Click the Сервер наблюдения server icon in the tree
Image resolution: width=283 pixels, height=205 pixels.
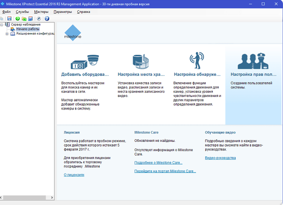pos(8,24)
